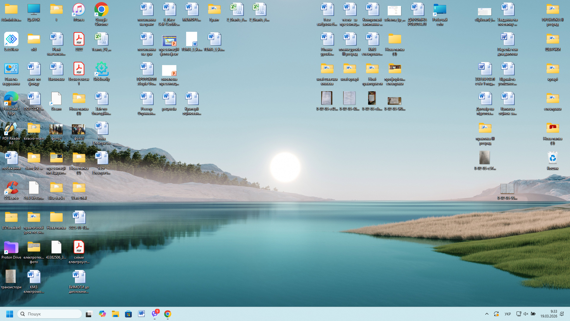Open the Task View button
The image size is (570, 321).
[x=89, y=314]
